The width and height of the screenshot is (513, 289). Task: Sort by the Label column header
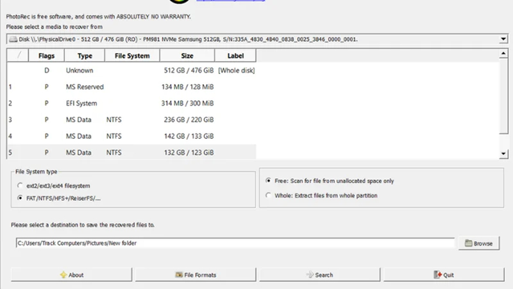pos(235,56)
